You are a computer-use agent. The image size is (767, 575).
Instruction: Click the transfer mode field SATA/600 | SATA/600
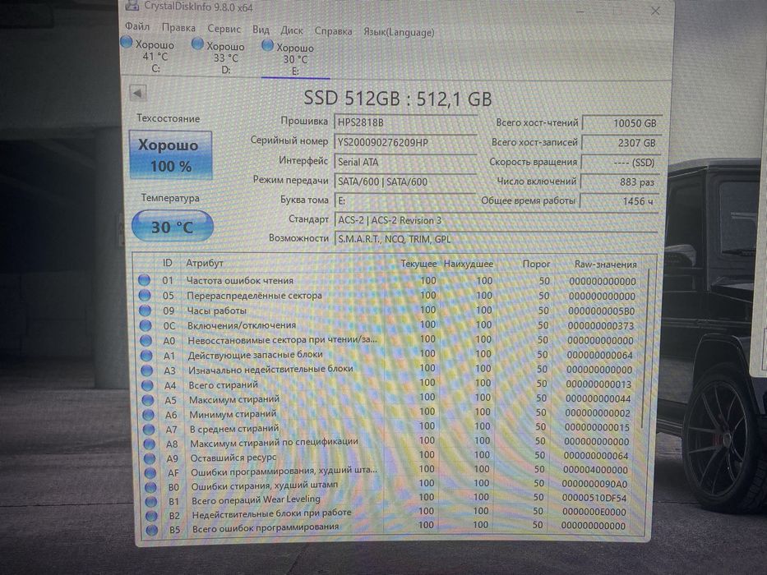point(405,182)
